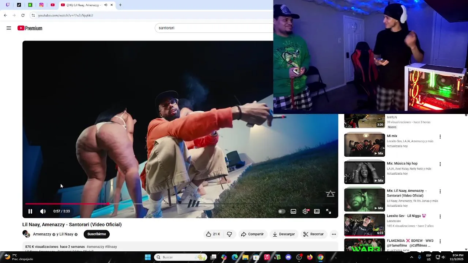Open Microsoft Store from the taskbar
Viewport: 468px width, 263px height.
click(x=256, y=257)
